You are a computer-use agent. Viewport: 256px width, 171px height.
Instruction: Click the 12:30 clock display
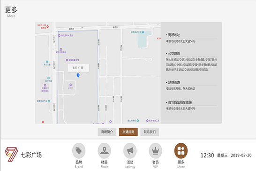[x=207, y=155]
